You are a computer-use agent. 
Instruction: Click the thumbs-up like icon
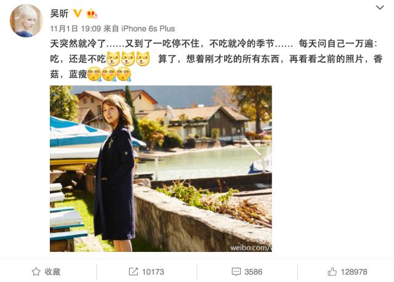[332, 272]
